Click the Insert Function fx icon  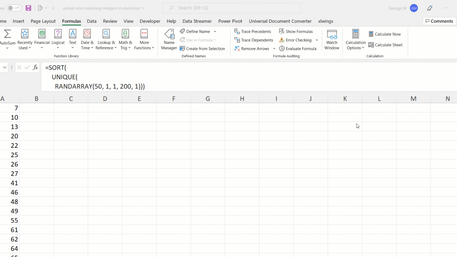tap(35, 67)
